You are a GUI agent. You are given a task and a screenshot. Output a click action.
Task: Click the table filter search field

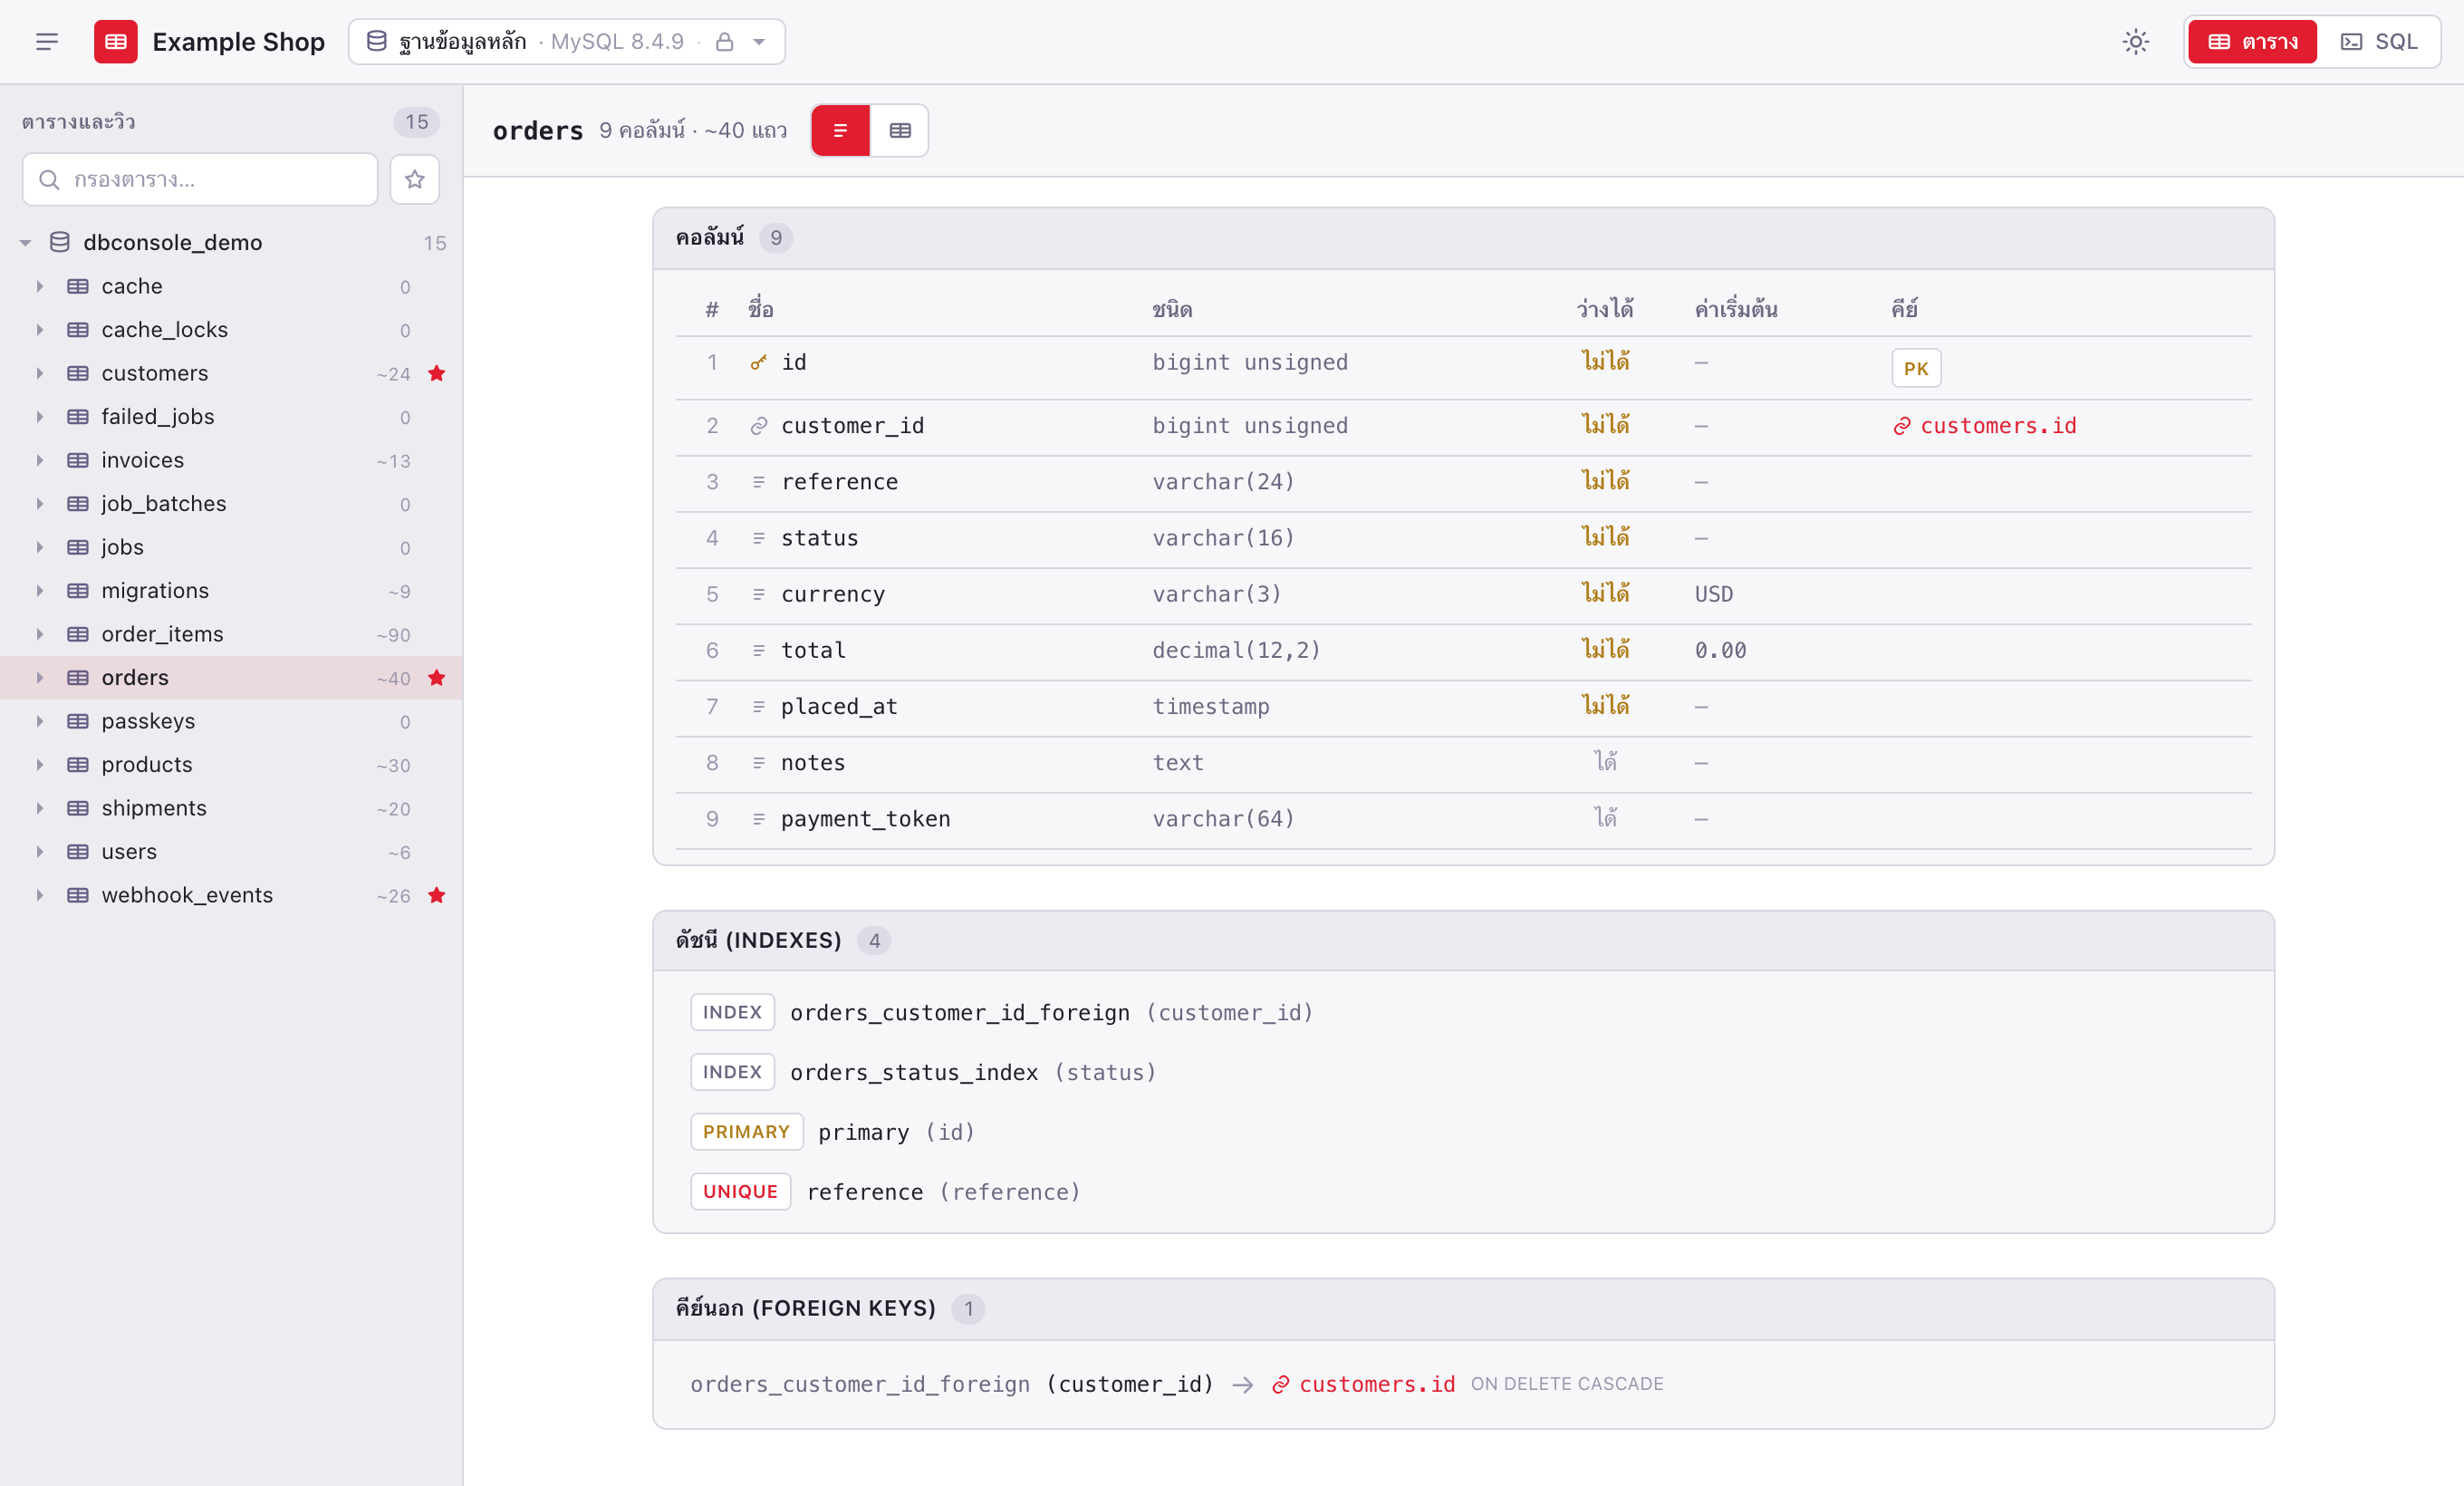[x=200, y=179]
